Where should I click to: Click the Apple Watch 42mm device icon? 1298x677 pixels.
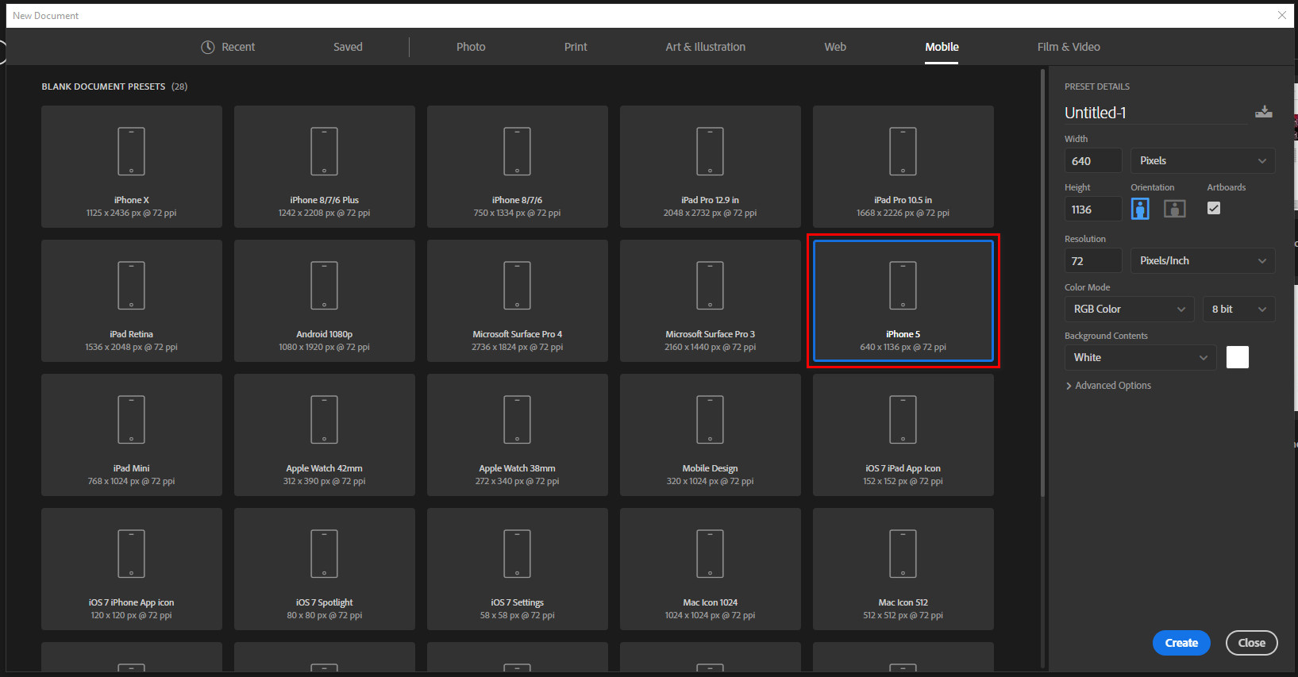pos(324,419)
